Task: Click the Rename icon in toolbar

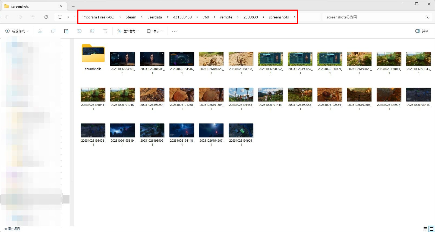Action: [79, 31]
